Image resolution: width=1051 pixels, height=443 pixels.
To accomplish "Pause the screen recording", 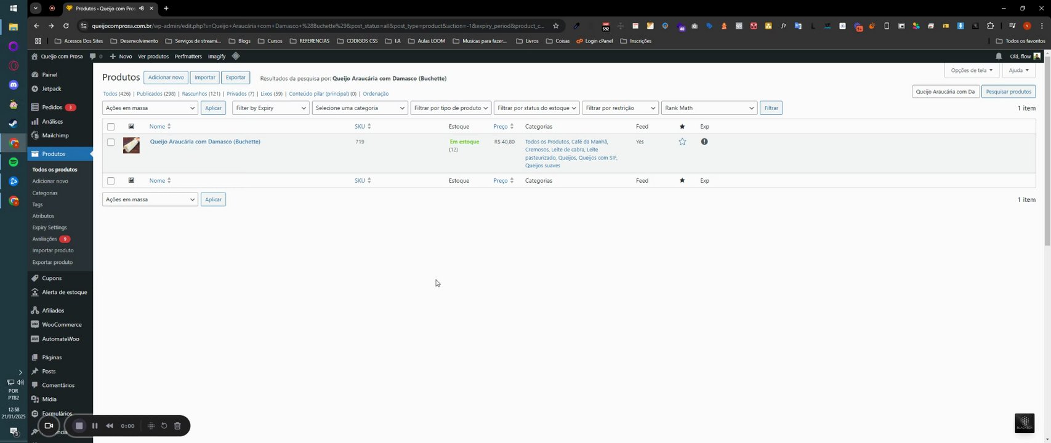I will click(x=95, y=426).
